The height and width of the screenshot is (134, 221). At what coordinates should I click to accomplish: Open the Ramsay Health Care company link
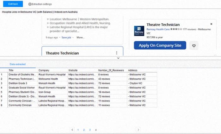click(158, 29)
